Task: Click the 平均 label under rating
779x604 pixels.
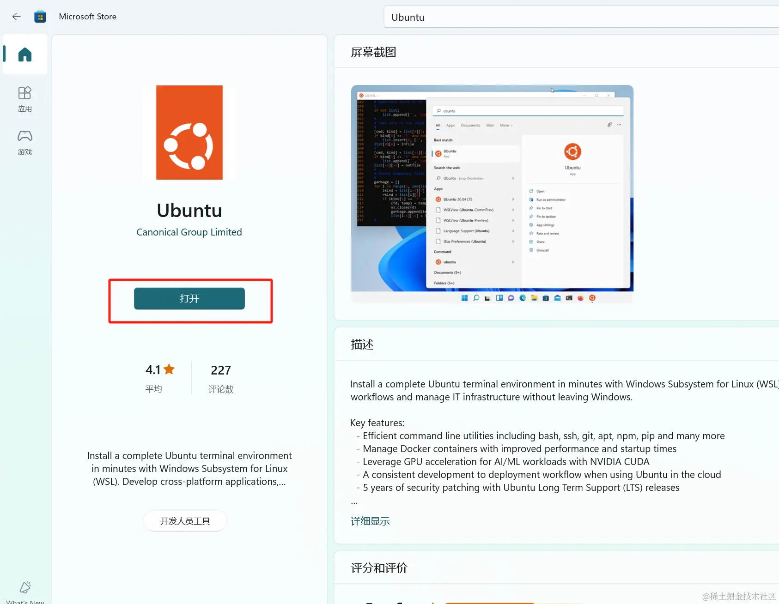Action: pyautogui.click(x=154, y=389)
